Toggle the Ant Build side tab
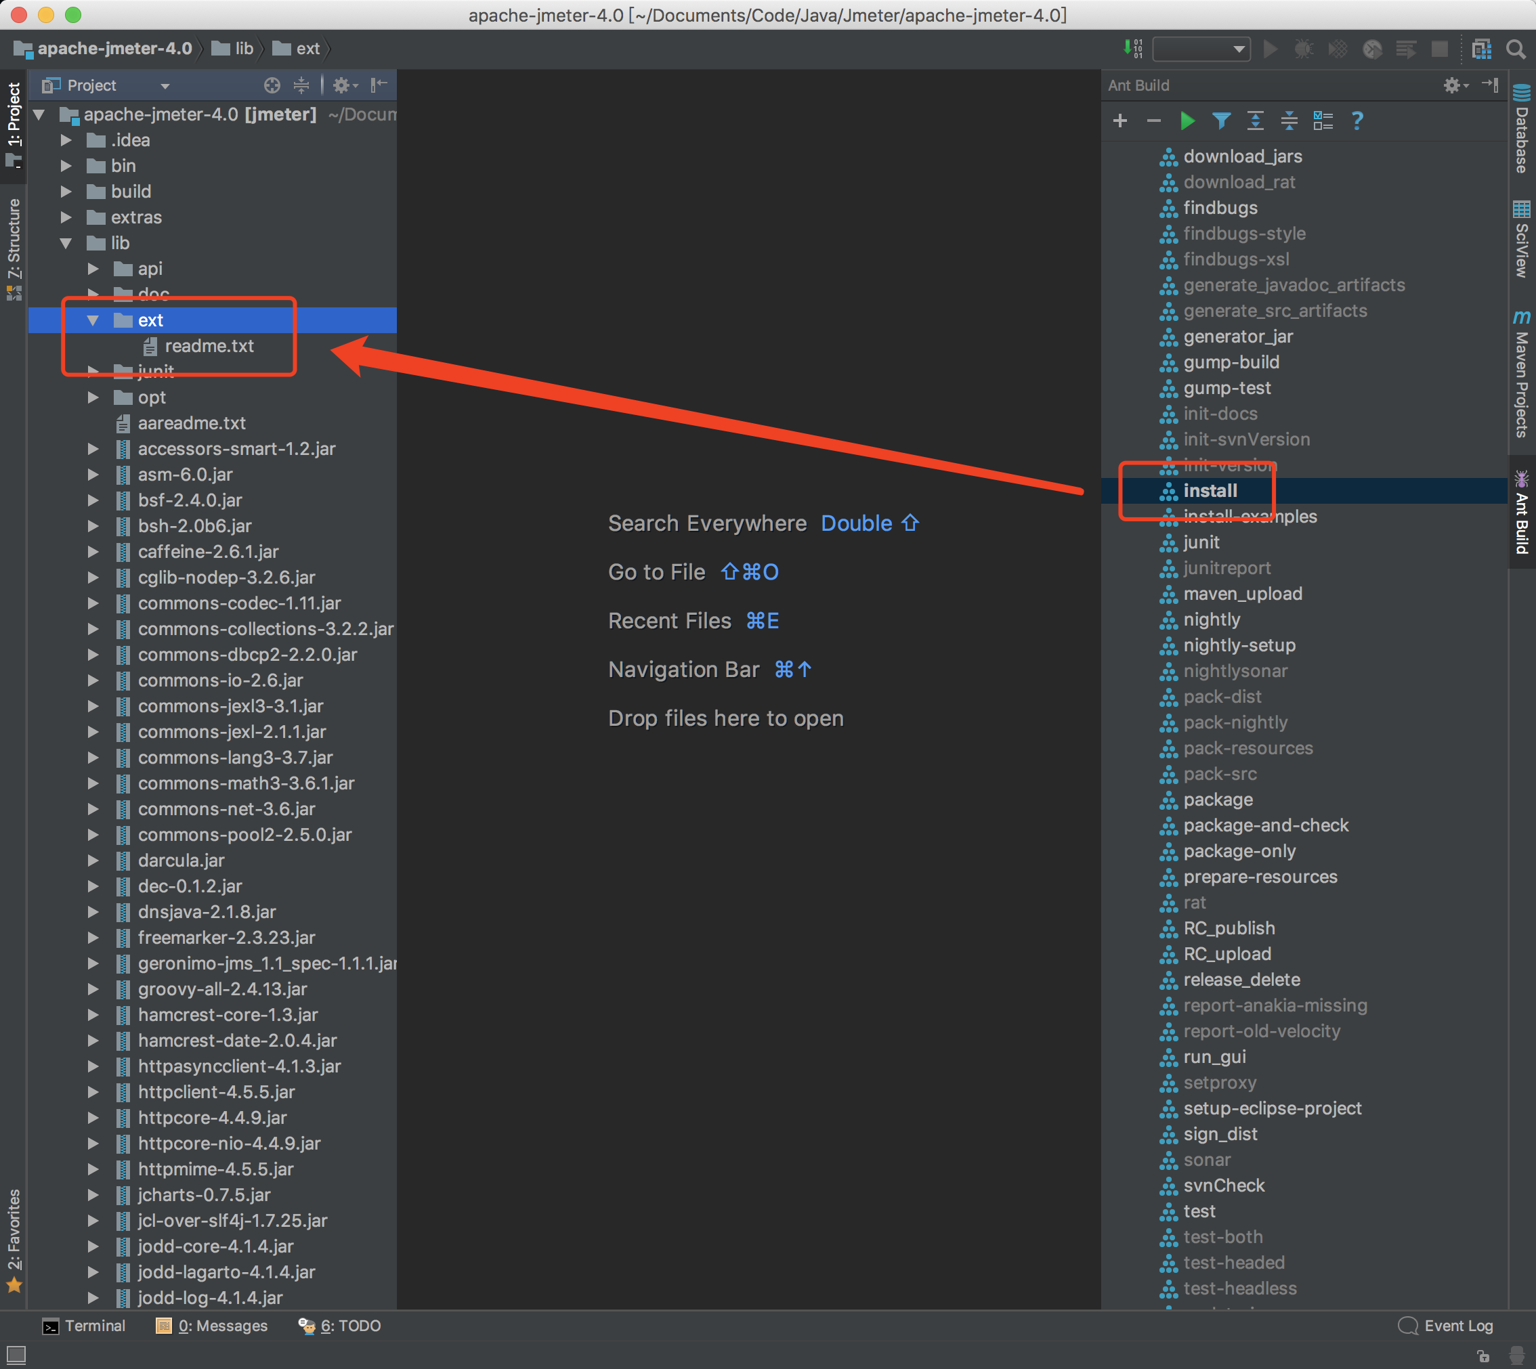Image resolution: width=1536 pixels, height=1369 pixels. click(x=1521, y=511)
